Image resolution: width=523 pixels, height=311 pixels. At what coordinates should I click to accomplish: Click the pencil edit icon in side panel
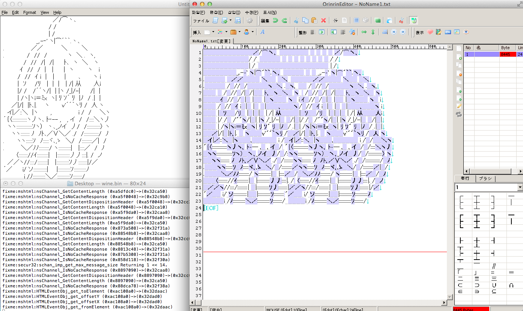pyautogui.click(x=459, y=107)
